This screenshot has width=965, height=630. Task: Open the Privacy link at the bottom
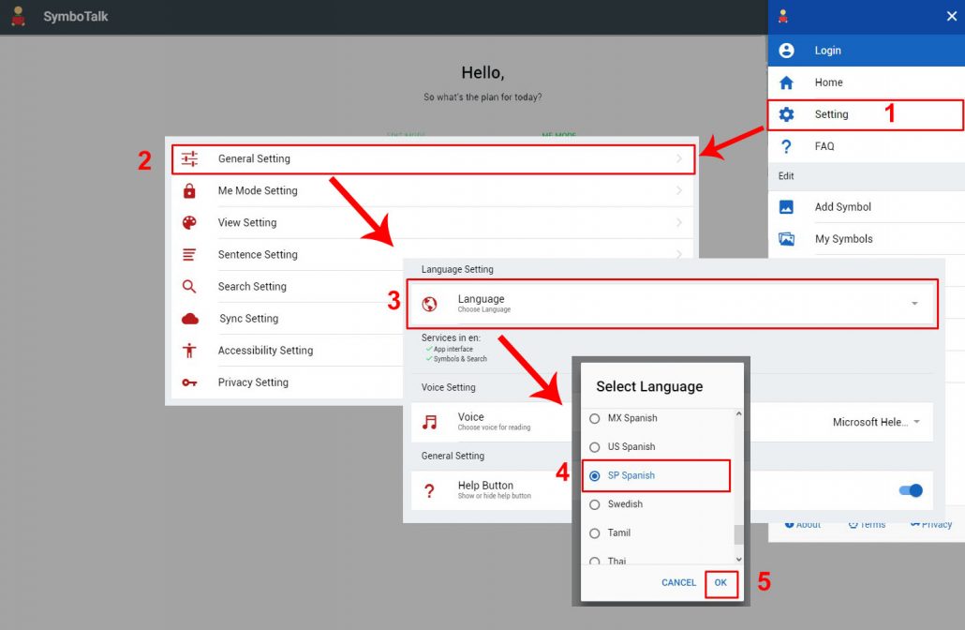(929, 524)
